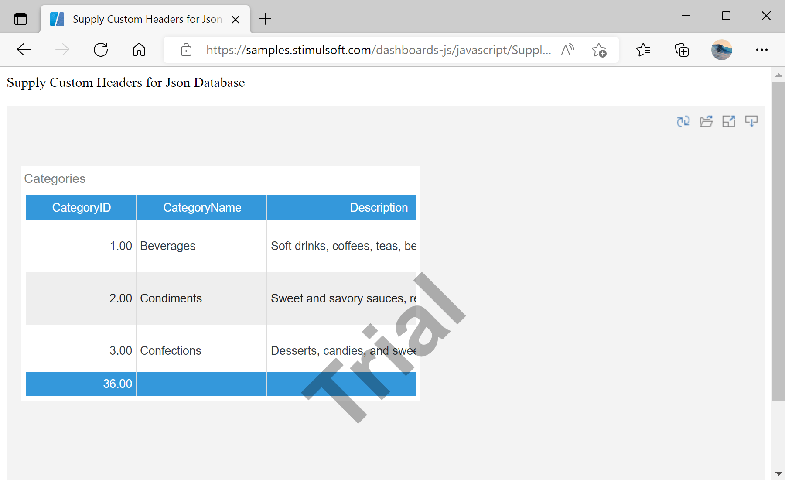Go back to the previous page

(x=24, y=50)
